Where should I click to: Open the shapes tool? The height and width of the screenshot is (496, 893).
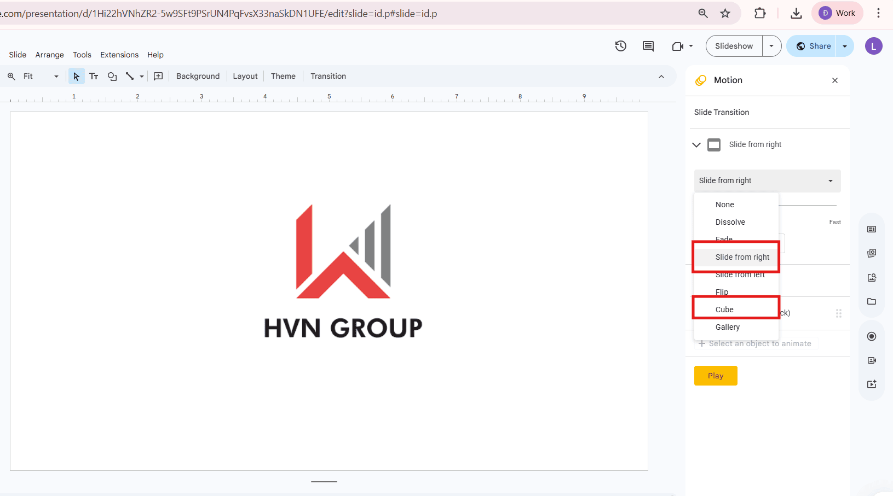click(x=112, y=76)
